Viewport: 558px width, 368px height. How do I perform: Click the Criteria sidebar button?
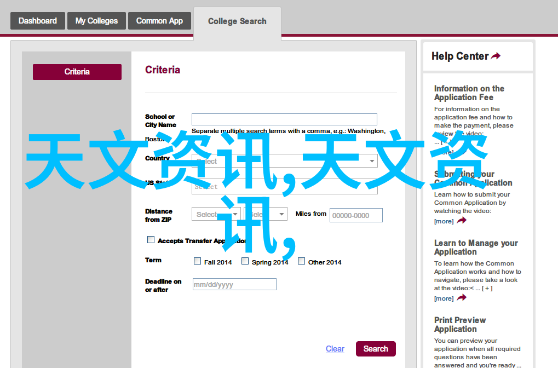[x=77, y=72]
